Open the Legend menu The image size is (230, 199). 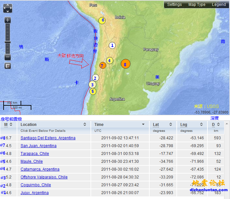pos(219,5)
